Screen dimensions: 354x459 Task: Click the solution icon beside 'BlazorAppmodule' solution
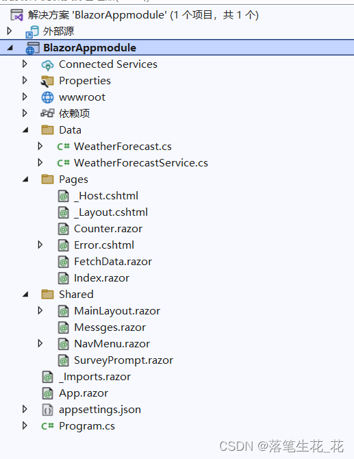click(x=16, y=15)
